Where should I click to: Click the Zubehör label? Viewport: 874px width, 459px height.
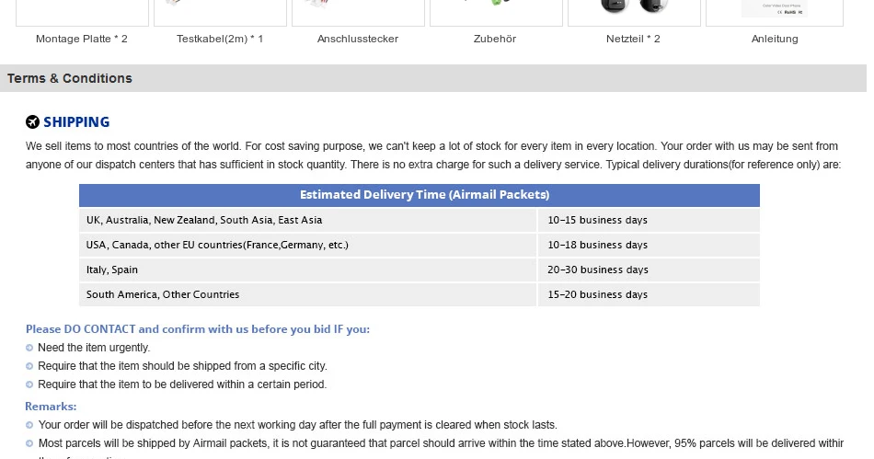495,39
